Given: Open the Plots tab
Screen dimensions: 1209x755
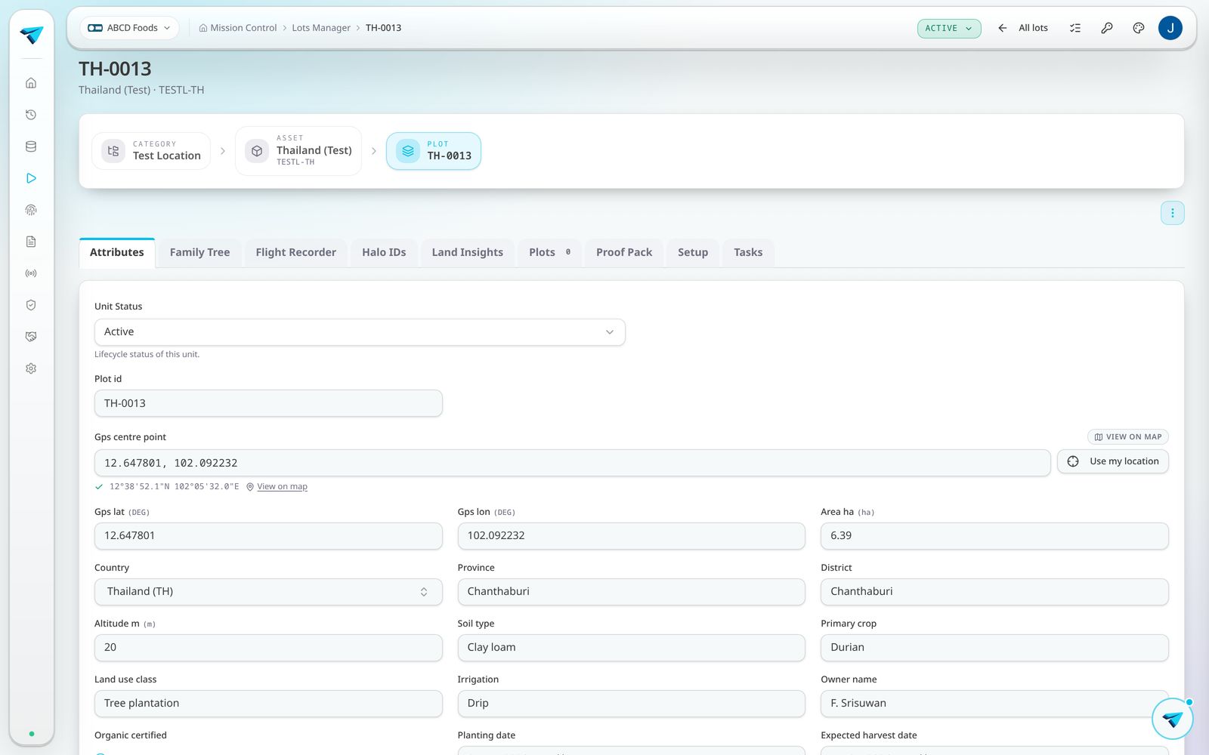Looking at the screenshot, I should point(549,253).
